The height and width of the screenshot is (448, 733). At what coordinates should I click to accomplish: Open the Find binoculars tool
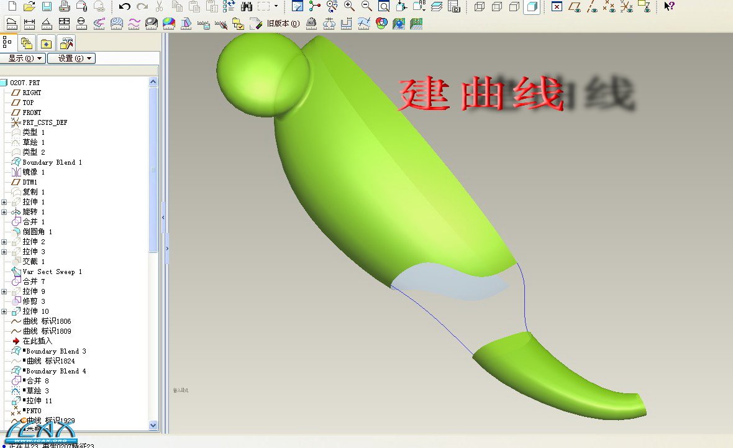246,7
